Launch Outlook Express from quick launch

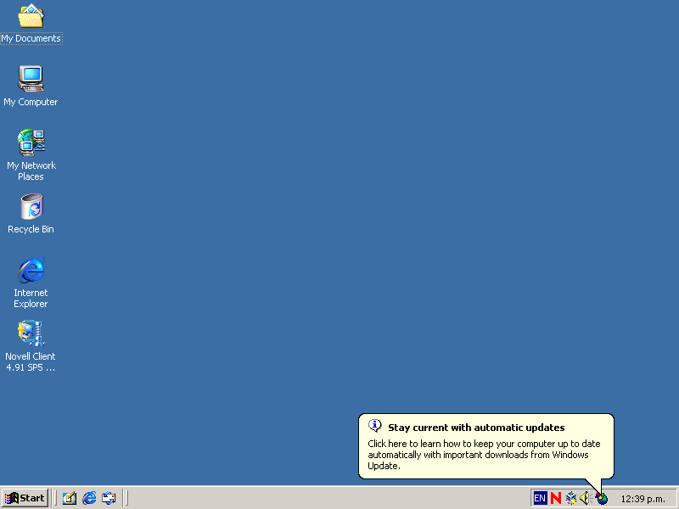click(x=109, y=498)
